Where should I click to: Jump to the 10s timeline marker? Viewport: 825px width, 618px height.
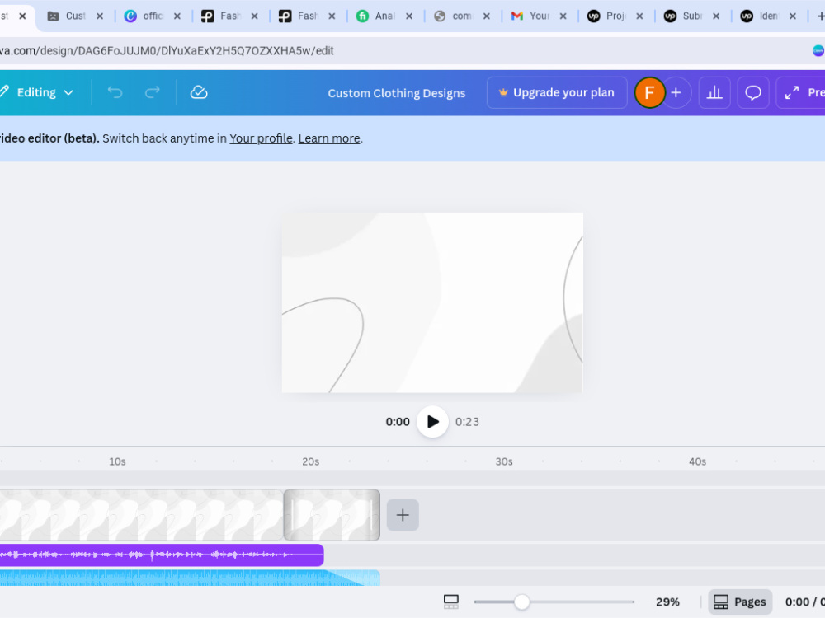(x=117, y=461)
